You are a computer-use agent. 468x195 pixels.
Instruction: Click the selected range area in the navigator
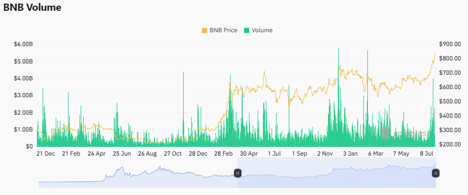pyautogui.click(x=337, y=172)
